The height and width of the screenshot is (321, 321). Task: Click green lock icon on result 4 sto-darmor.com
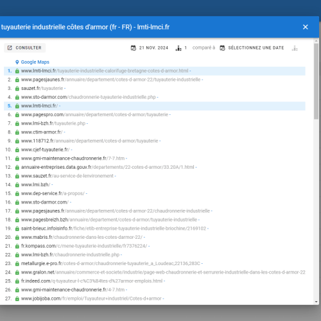pyautogui.click(x=17, y=98)
